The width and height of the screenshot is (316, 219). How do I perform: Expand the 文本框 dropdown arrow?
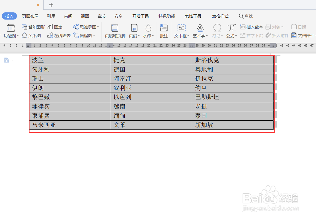click(x=188, y=36)
